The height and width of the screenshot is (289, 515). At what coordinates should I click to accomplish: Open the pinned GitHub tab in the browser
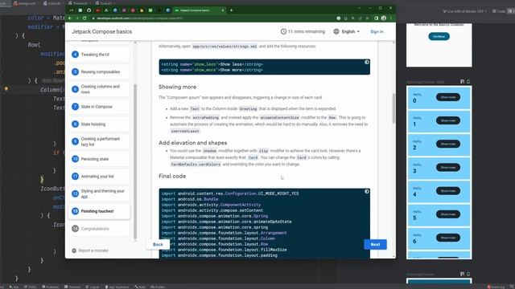pos(89,10)
